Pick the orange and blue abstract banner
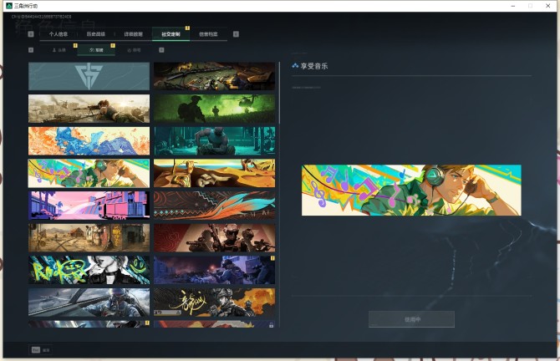This screenshot has width=560, height=361. tap(89, 141)
